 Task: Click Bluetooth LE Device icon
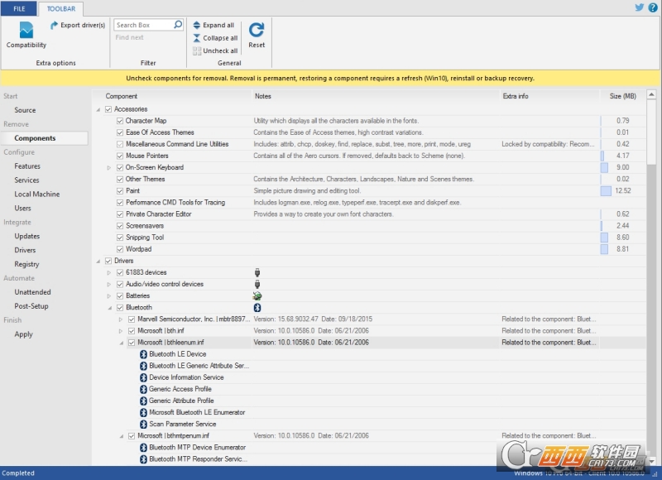(x=143, y=354)
